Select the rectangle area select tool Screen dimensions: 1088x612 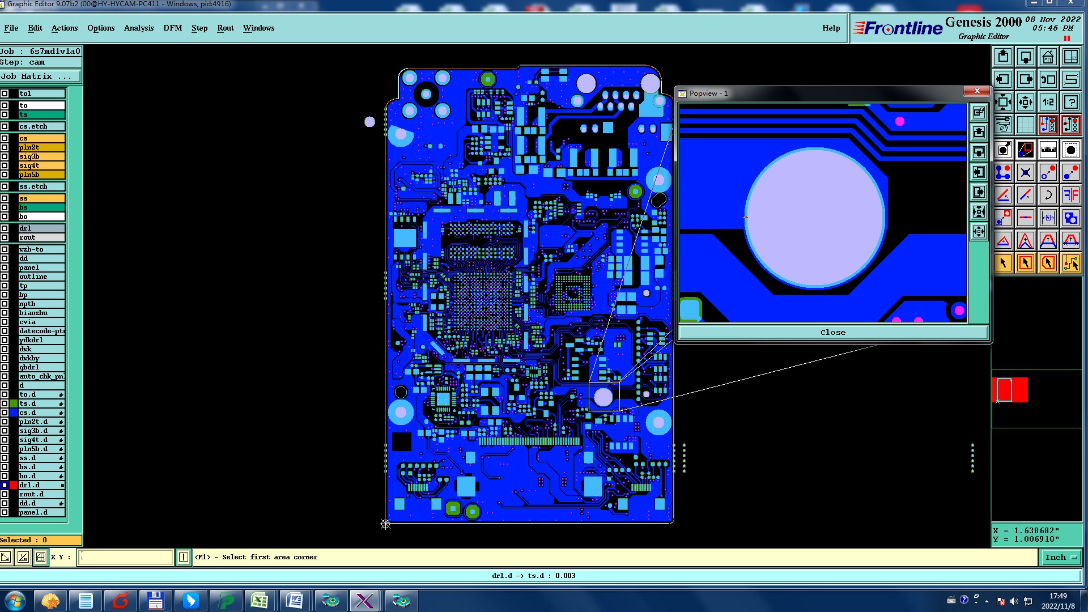1026,263
